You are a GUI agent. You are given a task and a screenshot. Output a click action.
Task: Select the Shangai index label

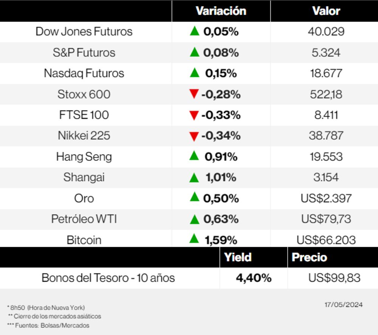[84, 177]
